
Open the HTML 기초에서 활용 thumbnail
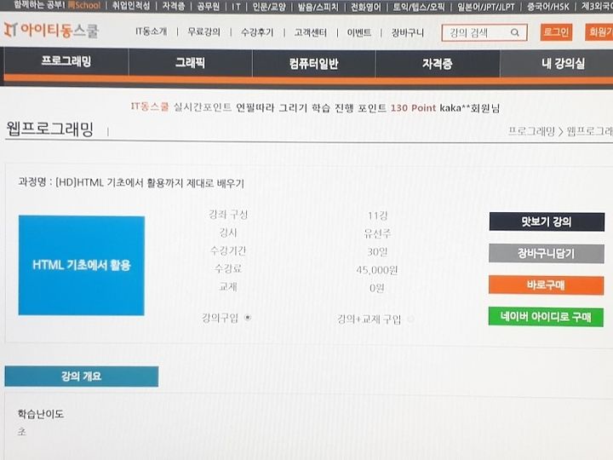[82, 265]
